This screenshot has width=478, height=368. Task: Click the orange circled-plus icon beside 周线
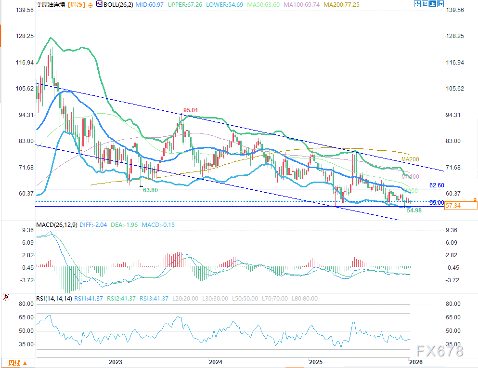click(90, 5)
